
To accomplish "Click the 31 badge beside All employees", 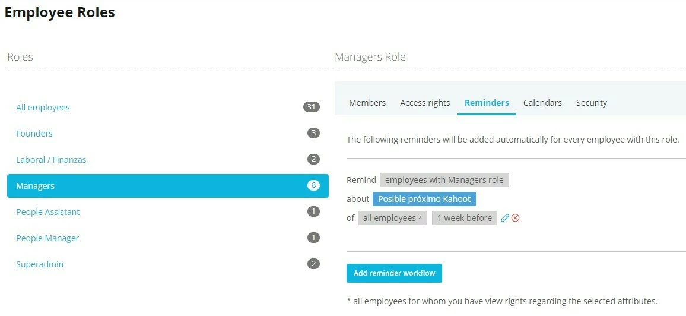I will click(x=312, y=107).
